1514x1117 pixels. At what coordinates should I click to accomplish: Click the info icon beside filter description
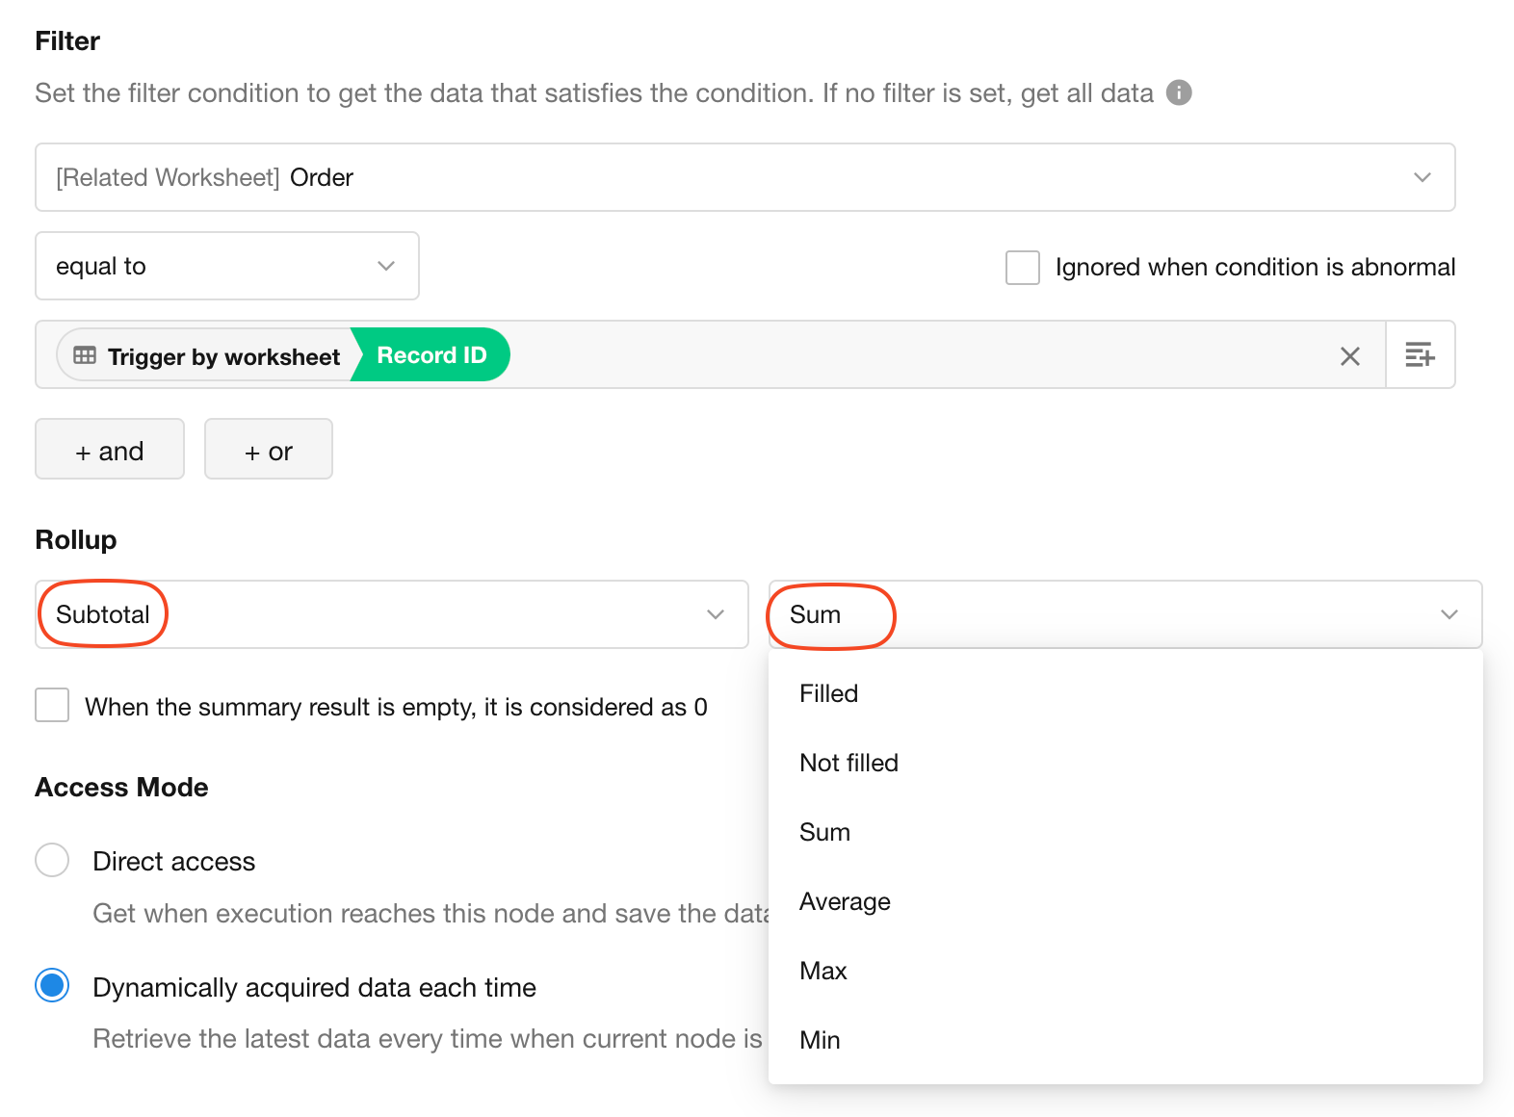click(1179, 92)
